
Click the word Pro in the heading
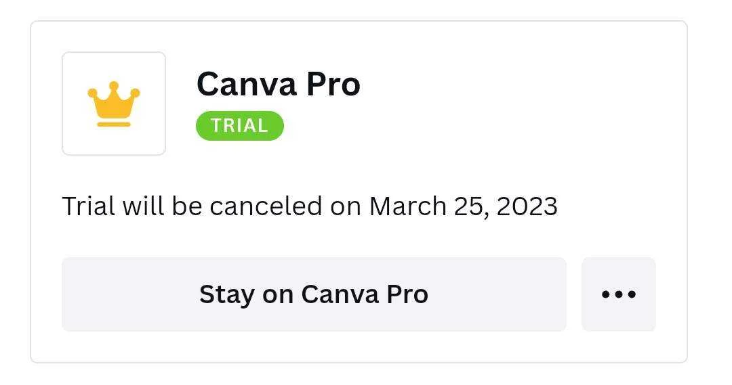[333, 85]
